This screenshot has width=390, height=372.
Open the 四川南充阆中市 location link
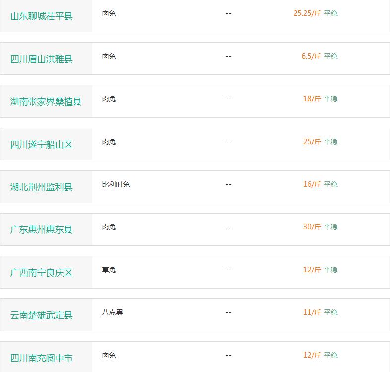pos(42,358)
